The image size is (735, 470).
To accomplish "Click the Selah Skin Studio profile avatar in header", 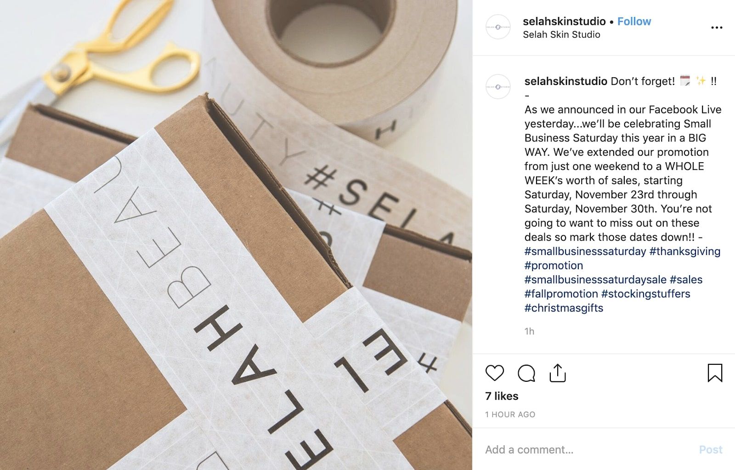I will point(498,27).
